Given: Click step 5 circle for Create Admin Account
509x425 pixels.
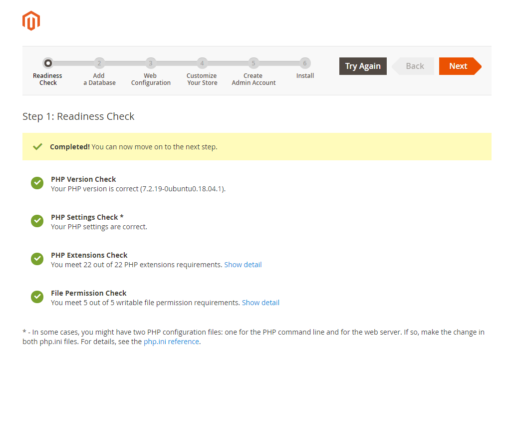Looking at the screenshot, I should tap(253, 63).
